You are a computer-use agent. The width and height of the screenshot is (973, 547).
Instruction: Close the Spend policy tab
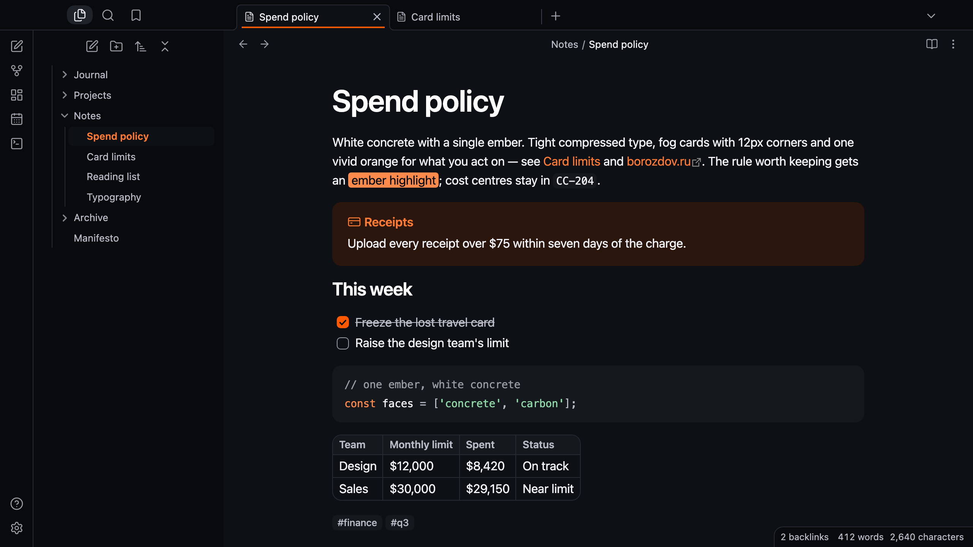tap(377, 17)
